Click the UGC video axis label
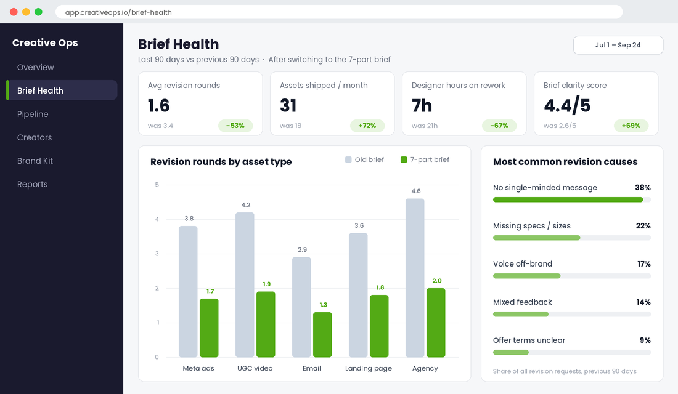Image resolution: width=678 pixels, height=394 pixels. [x=255, y=368]
